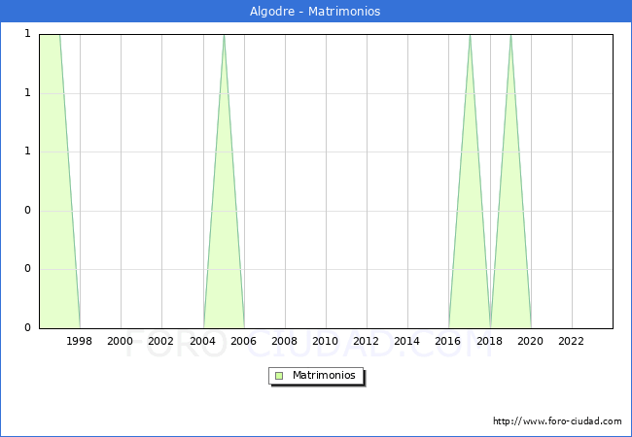Click the 2016 x-axis label
Viewport: 632px width, 437px height.
coord(448,341)
